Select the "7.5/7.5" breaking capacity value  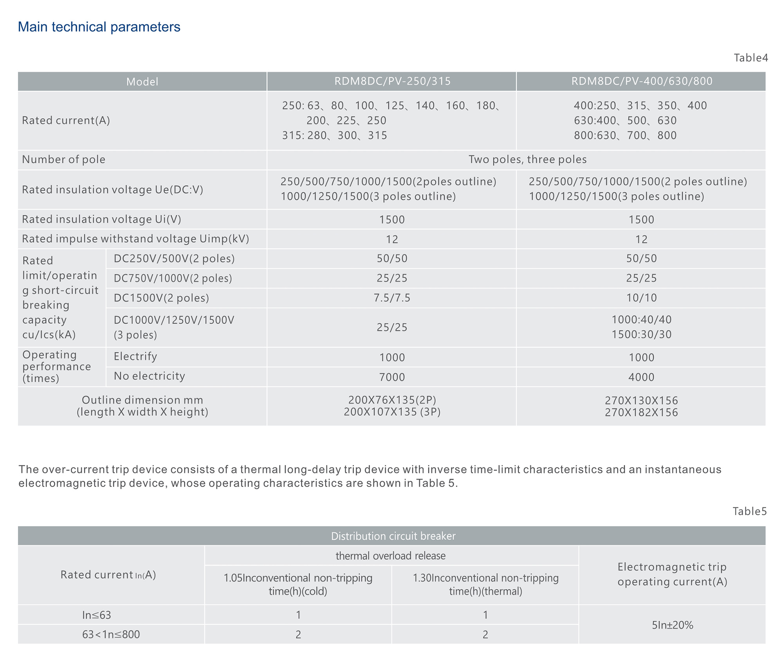click(392, 298)
